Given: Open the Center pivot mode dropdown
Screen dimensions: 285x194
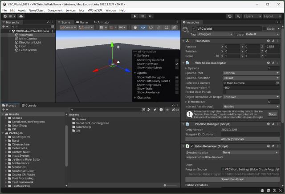Looking at the screenshot, I should 68,28.
